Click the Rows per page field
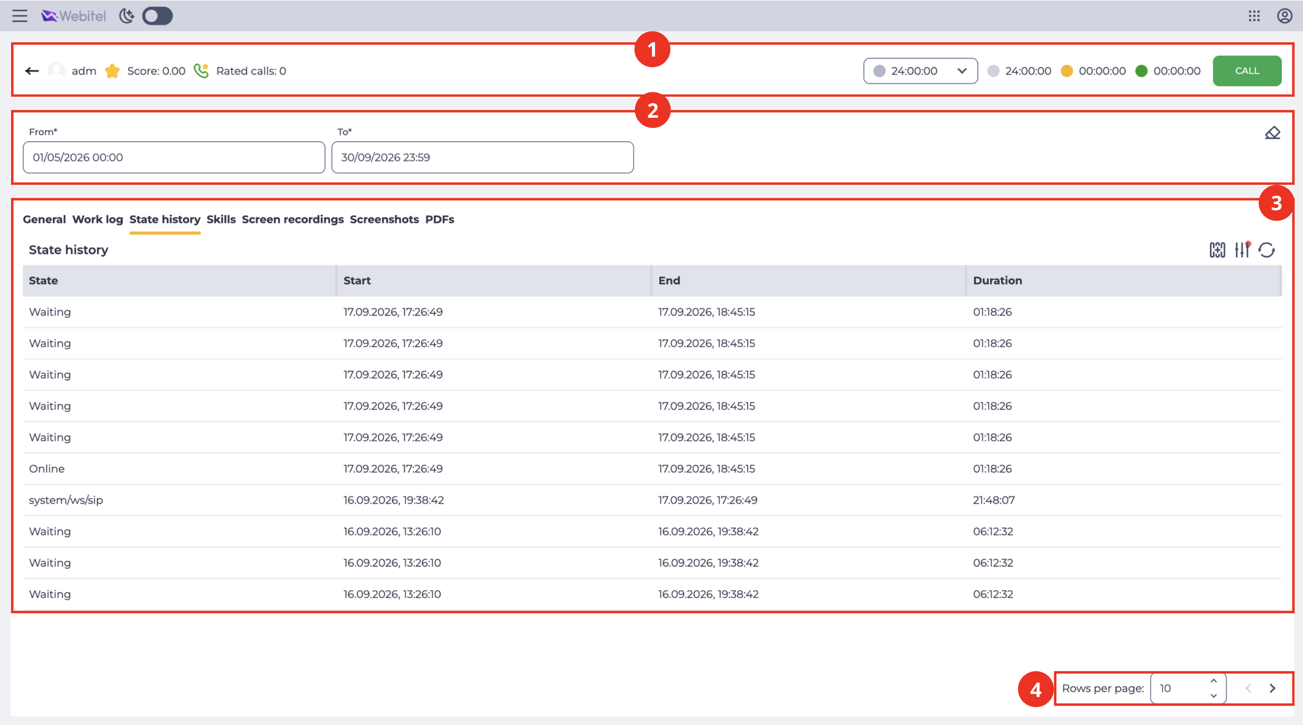 pos(1188,688)
